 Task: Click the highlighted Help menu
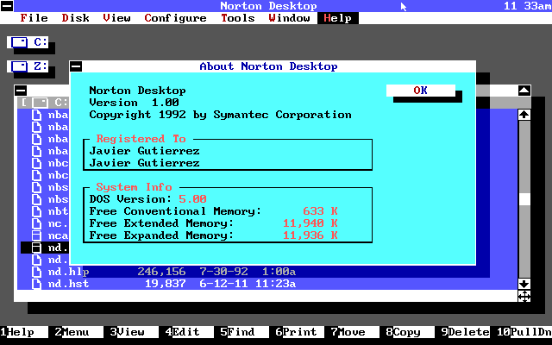point(338,18)
